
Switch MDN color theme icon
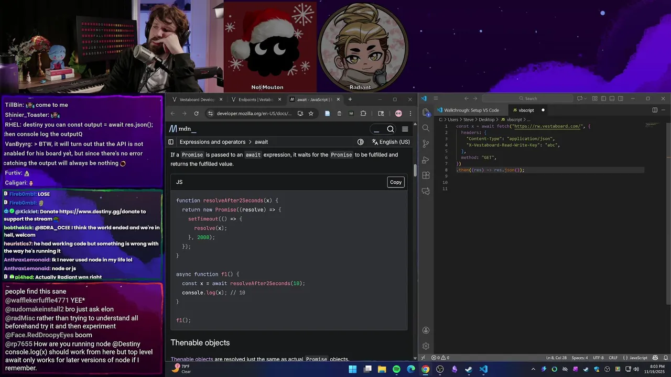361,142
